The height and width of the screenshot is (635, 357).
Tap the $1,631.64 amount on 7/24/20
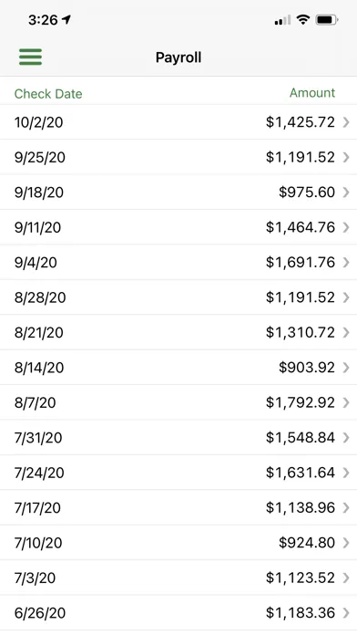(301, 473)
